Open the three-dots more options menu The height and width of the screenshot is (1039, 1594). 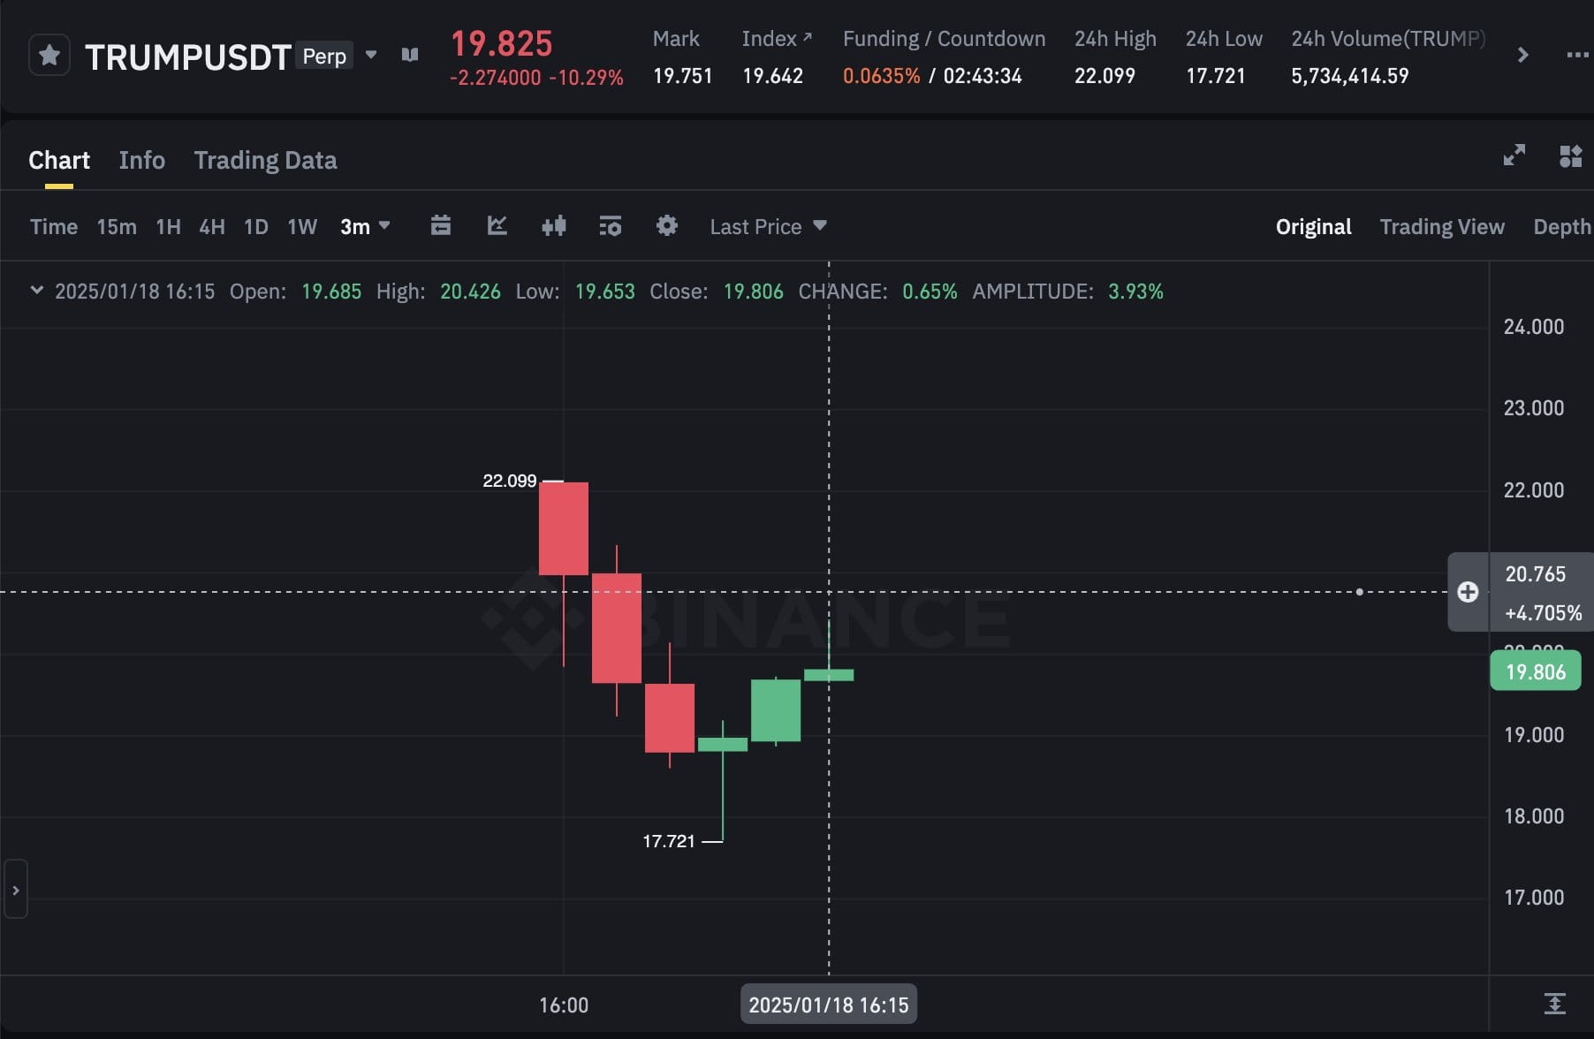click(1577, 55)
